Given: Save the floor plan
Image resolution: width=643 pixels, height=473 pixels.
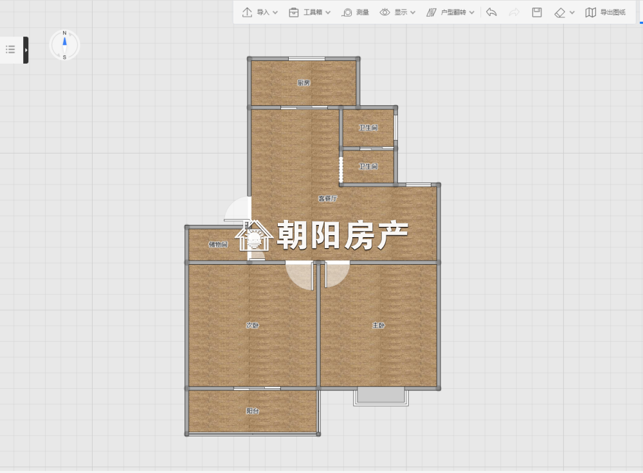Looking at the screenshot, I should pyautogui.click(x=537, y=12).
